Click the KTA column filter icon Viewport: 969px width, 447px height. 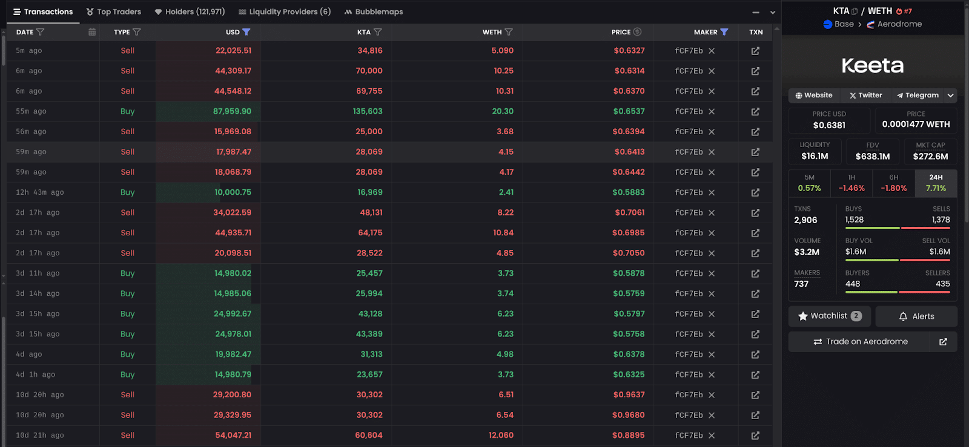point(378,32)
